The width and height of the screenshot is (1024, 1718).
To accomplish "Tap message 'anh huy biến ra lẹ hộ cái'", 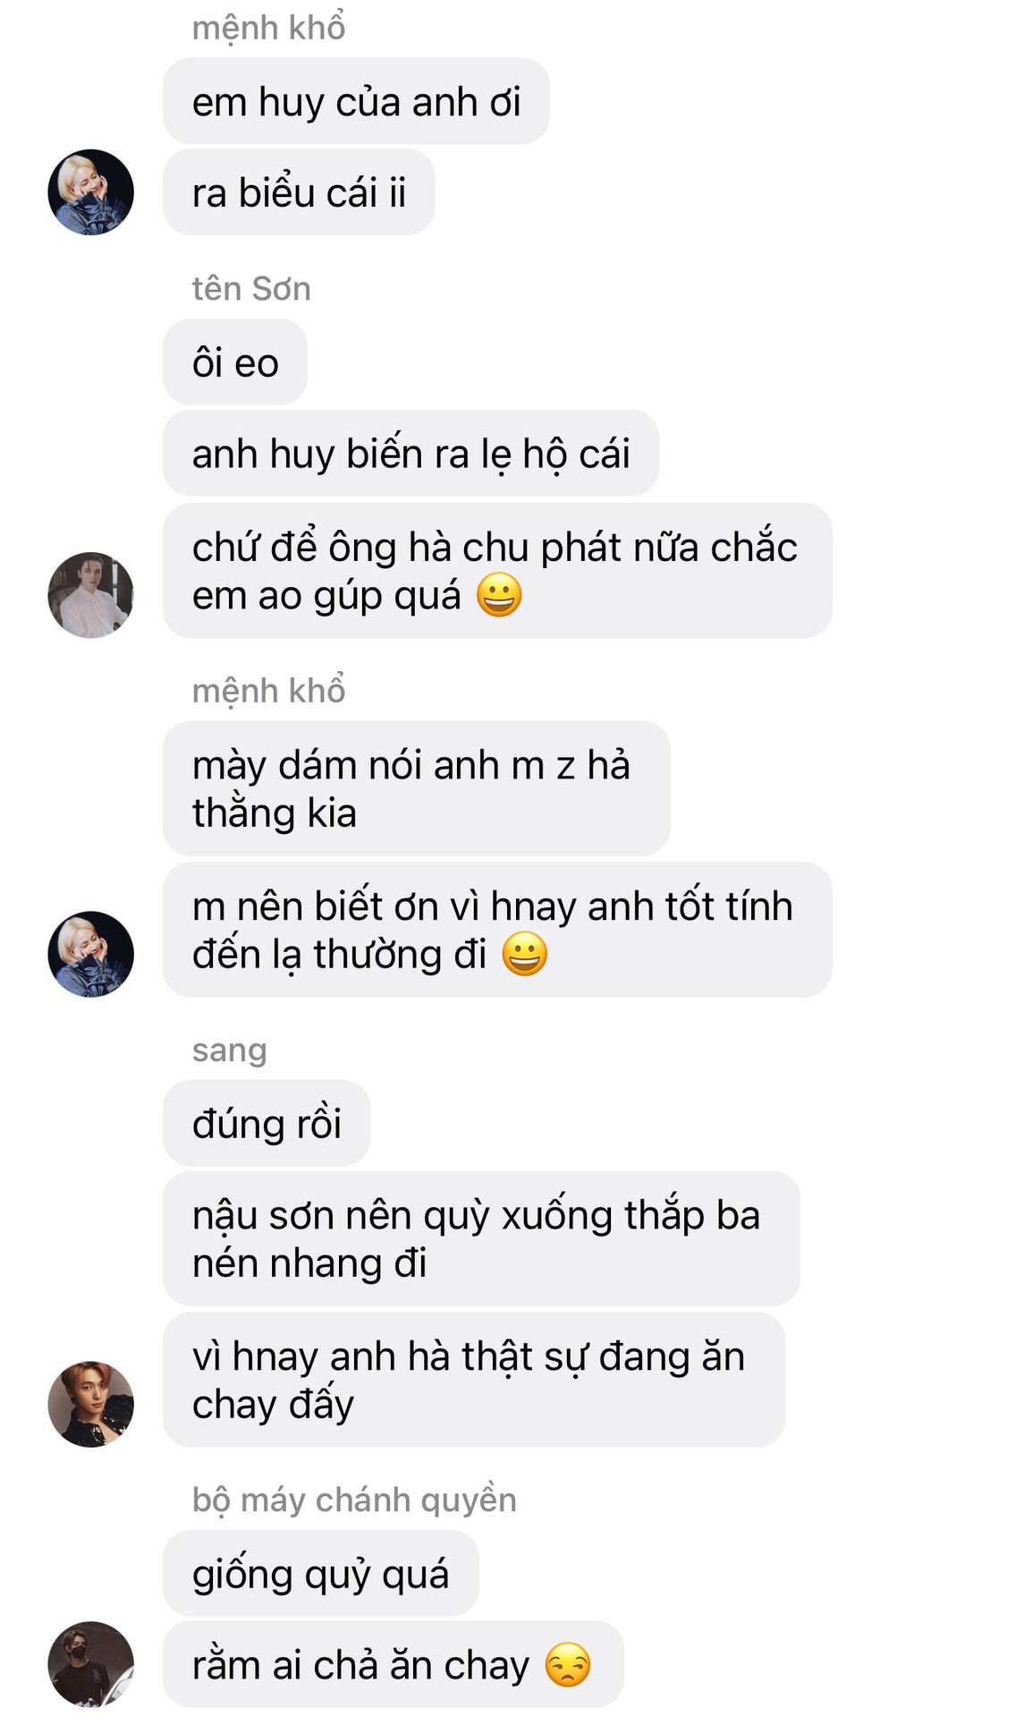I will tap(410, 453).
